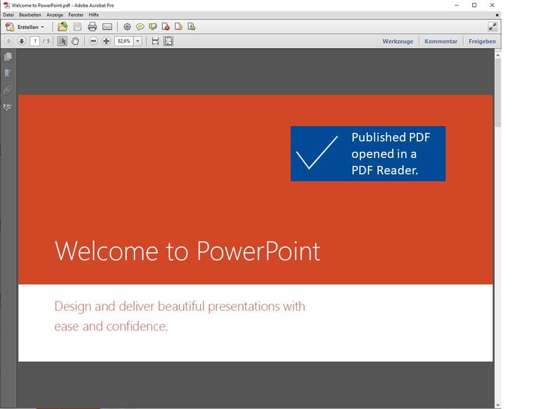The width and height of the screenshot is (545, 409).
Task: Choose the hand pan tool
Action: pos(75,41)
